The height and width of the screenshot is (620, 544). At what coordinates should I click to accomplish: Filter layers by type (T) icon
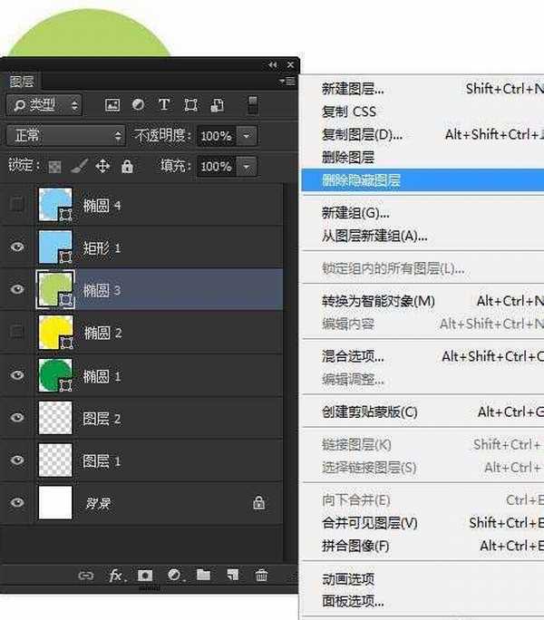[x=164, y=105]
